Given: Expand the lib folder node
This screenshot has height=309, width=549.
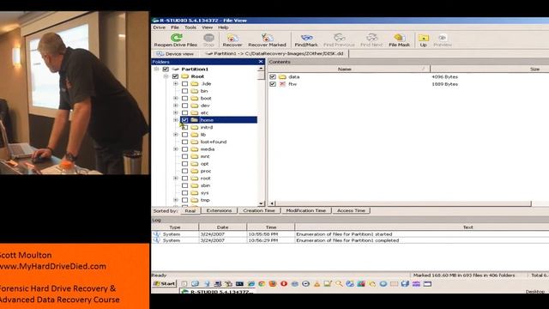Looking at the screenshot, I should point(176,135).
